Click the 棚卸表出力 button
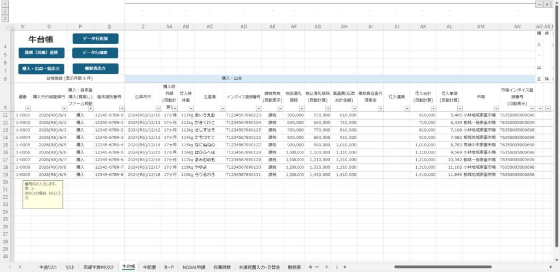 (x=95, y=68)
